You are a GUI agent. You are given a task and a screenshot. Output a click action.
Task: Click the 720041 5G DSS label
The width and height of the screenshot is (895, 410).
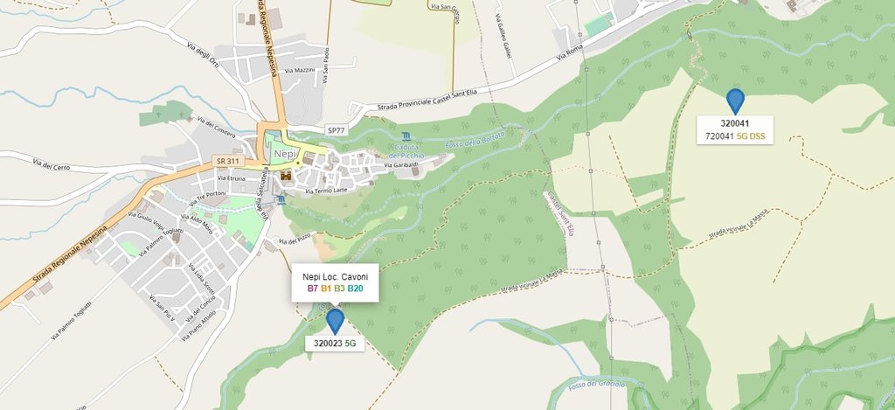pyautogui.click(x=735, y=136)
